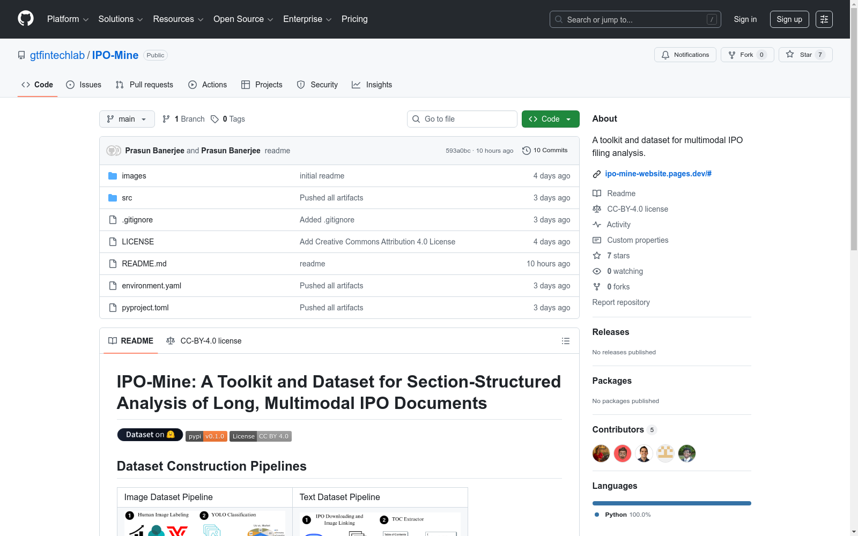Click the Go to file input
The image size is (858, 536).
tap(462, 119)
